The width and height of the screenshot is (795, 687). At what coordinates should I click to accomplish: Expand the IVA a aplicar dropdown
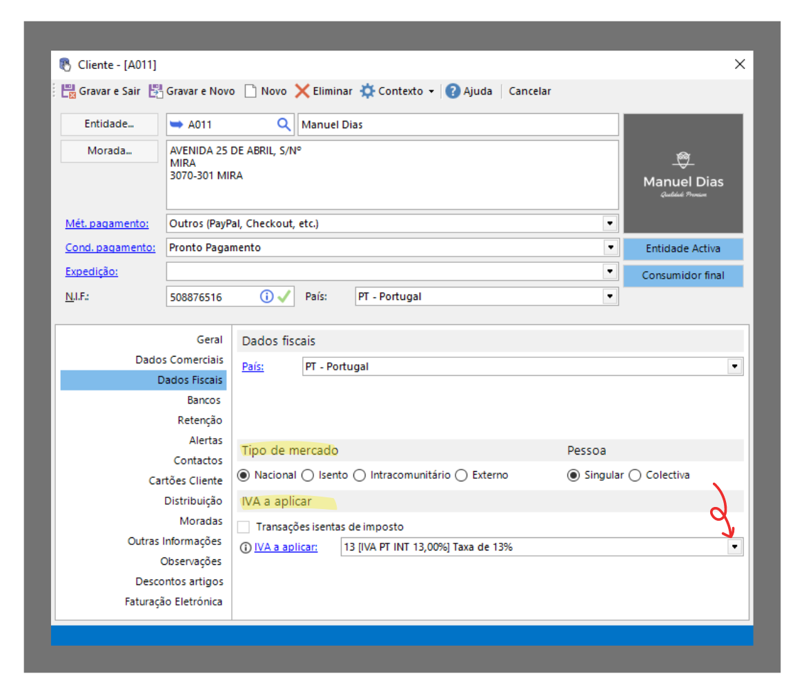(x=735, y=547)
